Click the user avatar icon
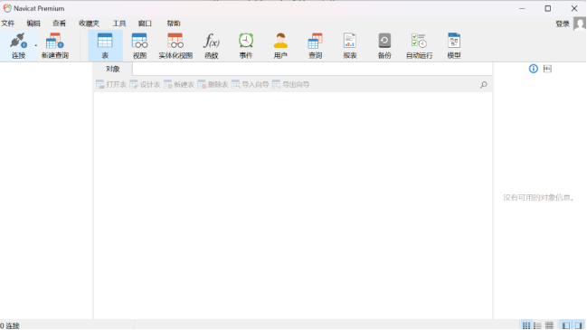The image size is (587, 330). coord(580,24)
